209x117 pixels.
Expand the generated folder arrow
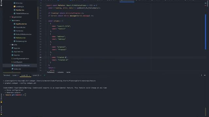[10, 17]
